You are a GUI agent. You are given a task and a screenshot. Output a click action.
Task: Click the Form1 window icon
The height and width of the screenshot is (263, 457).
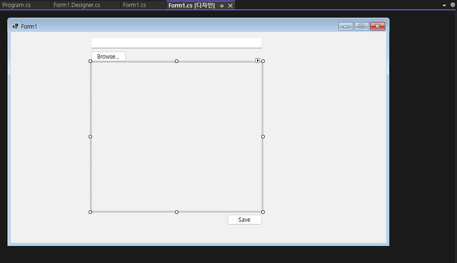tap(15, 26)
